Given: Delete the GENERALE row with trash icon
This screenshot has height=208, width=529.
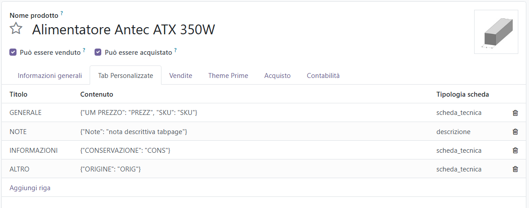Looking at the screenshot, I should [515, 113].
